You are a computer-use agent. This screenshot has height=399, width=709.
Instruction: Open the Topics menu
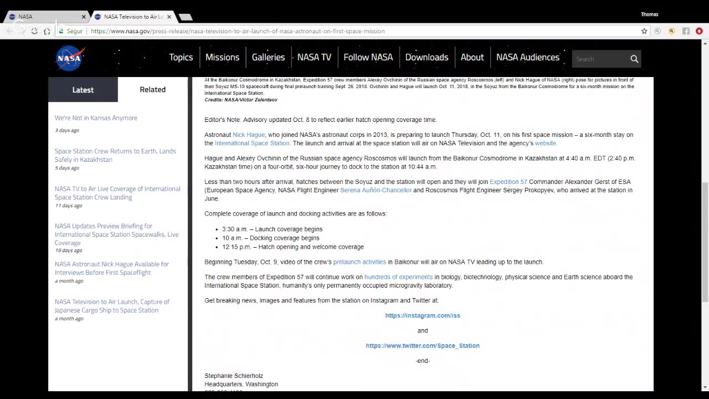pos(181,58)
